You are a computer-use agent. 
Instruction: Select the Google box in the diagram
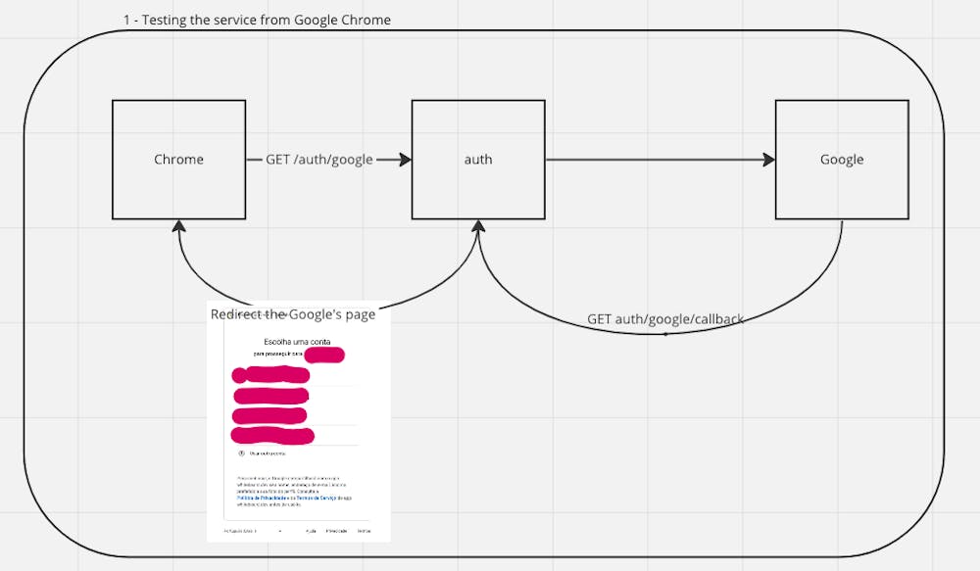[841, 159]
